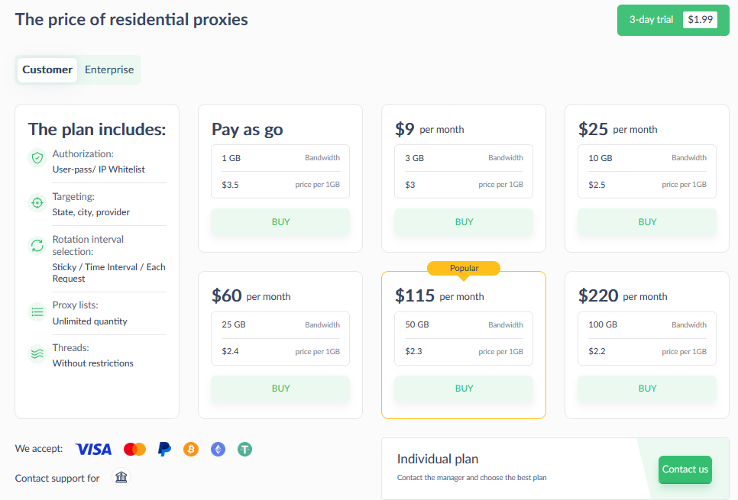Image resolution: width=738 pixels, height=500 pixels.
Task: Click the Ethereum payment icon
Action: click(x=218, y=449)
